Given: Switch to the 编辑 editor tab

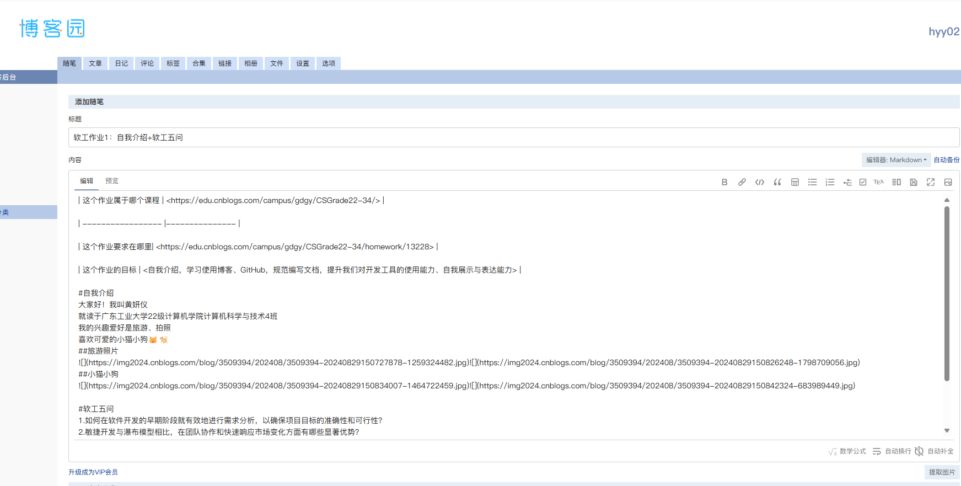Looking at the screenshot, I should tap(87, 181).
